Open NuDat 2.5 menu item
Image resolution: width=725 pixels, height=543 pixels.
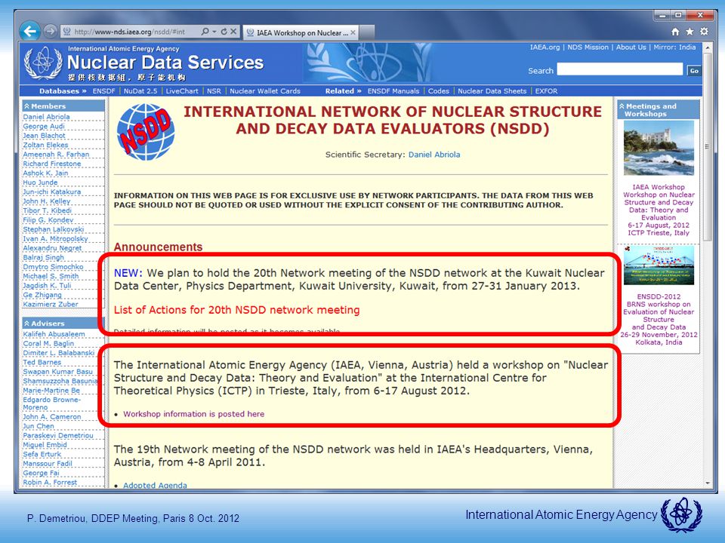[140, 91]
